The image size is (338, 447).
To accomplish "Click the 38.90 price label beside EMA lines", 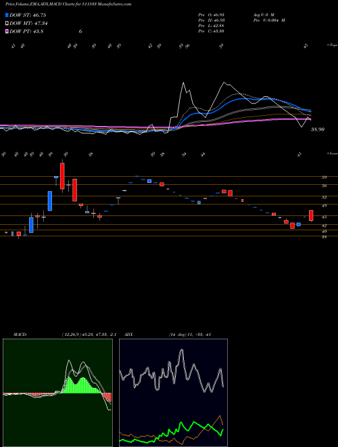I will [x=318, y=129].
